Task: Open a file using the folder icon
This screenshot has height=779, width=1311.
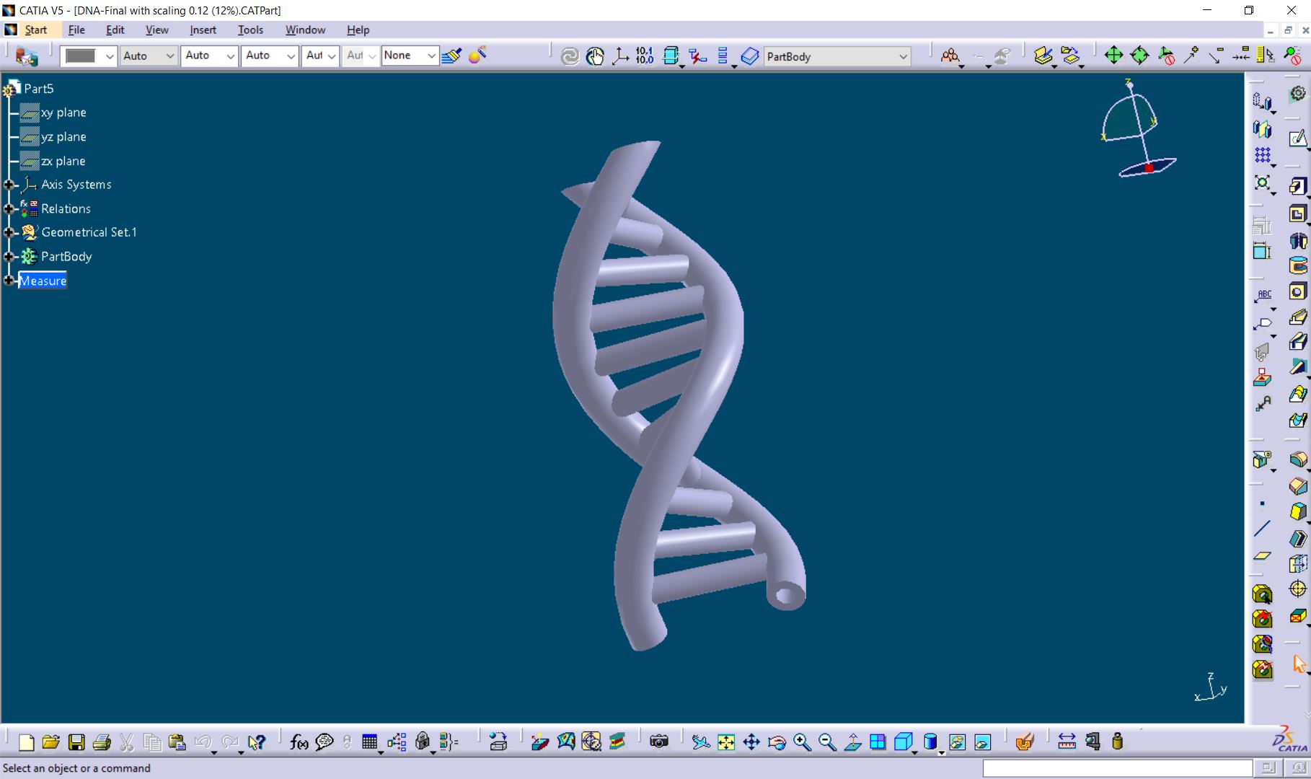Action: tap(50, 742)
